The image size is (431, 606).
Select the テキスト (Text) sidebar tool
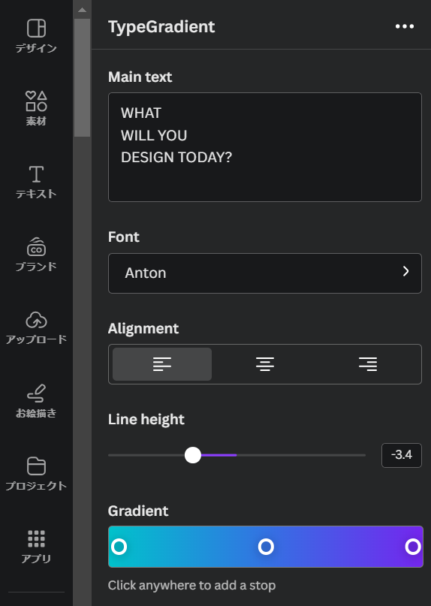(x=36, y=182)
